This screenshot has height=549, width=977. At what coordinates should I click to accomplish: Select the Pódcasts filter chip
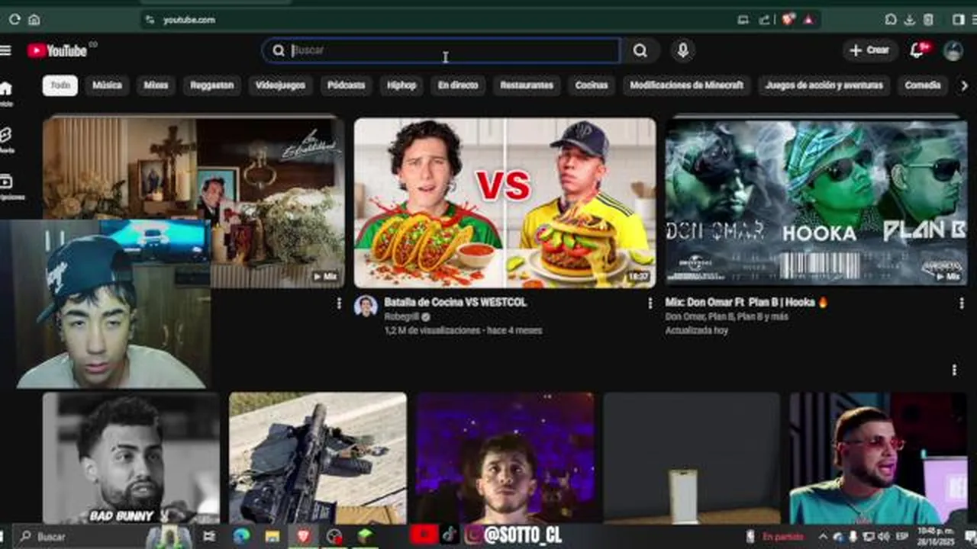tap(346, 85)
